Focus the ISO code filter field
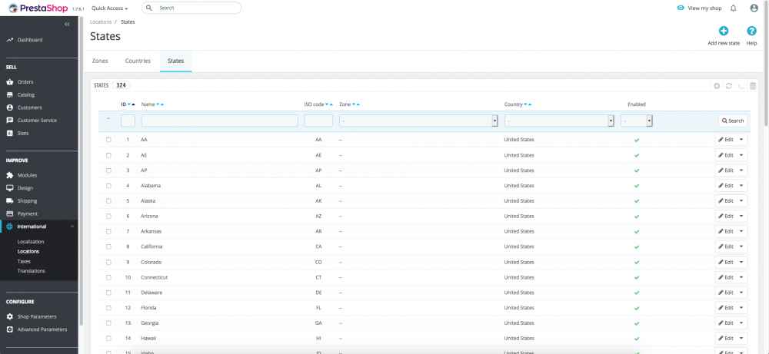Viewport: 769px width, 354px height. pos(319,121)
